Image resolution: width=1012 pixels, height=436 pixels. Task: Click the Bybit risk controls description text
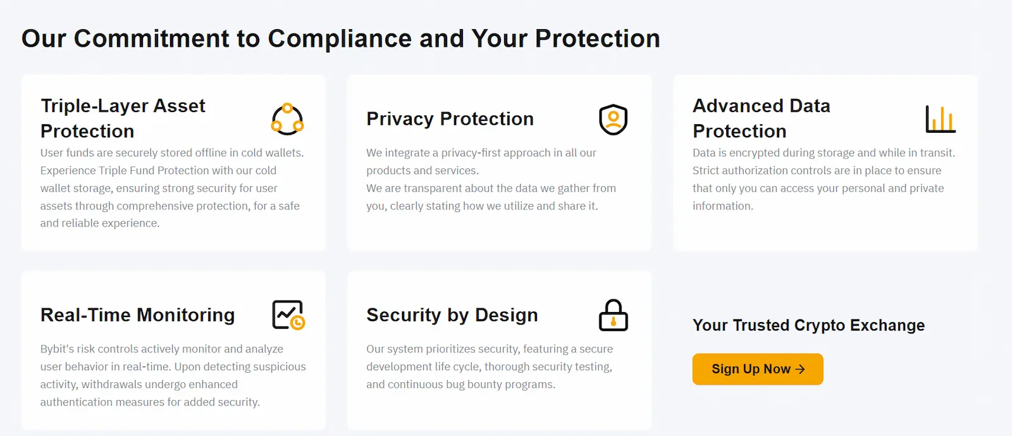(x=173, y=375)
